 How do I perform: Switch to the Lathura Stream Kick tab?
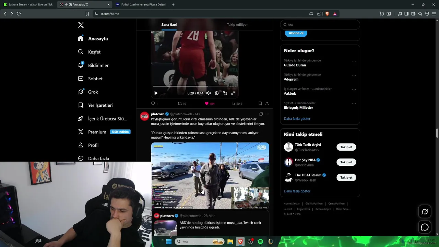28,4
